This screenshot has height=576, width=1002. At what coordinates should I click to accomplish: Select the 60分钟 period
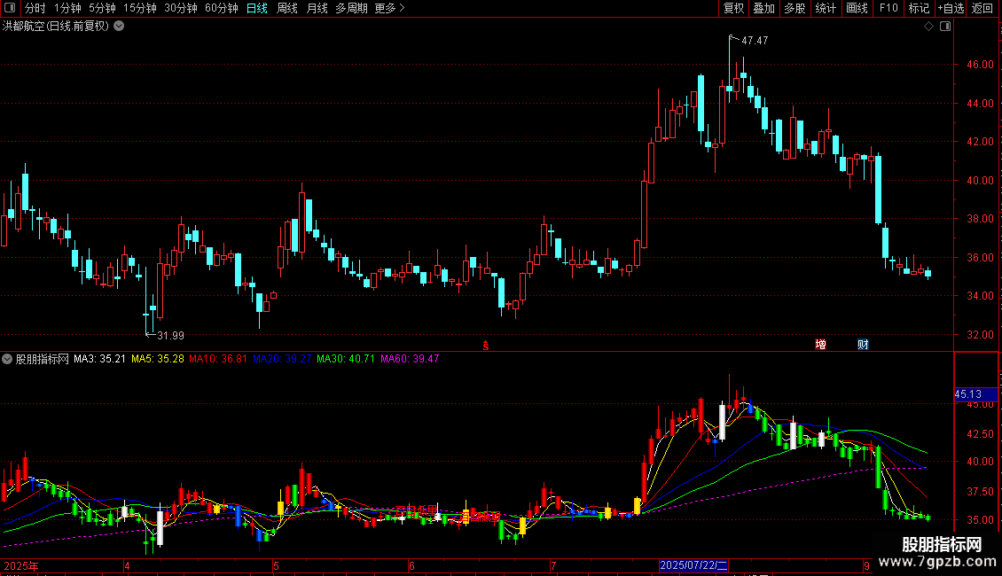pos(222,8)
